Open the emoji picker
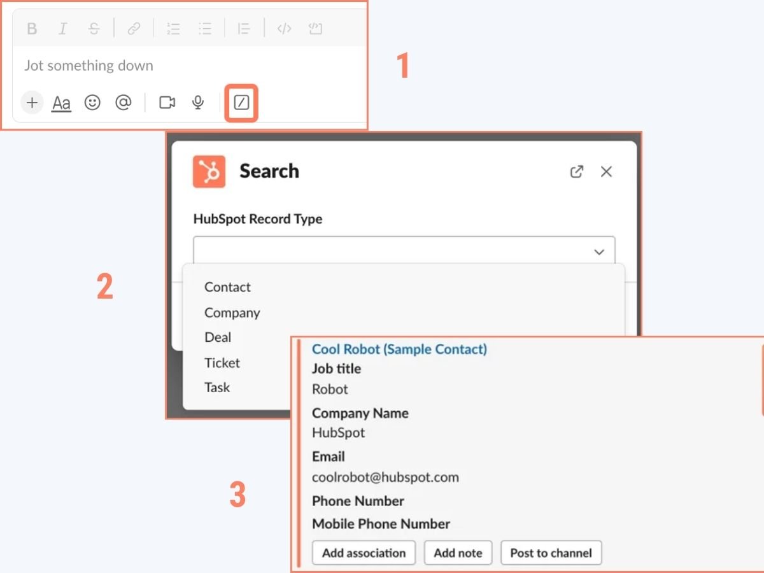This screenshot has height=573, width=764. tap(93, 103)
